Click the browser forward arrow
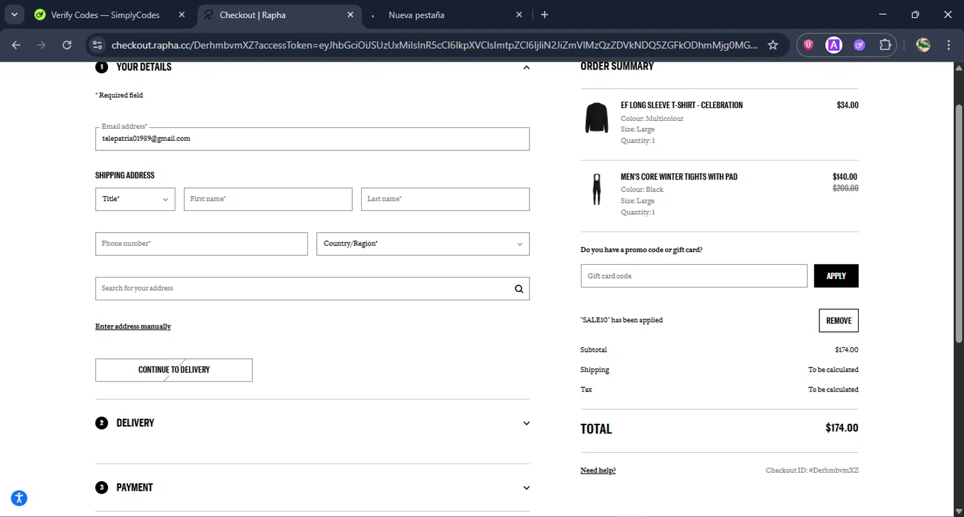 click(x=41, y=45)
